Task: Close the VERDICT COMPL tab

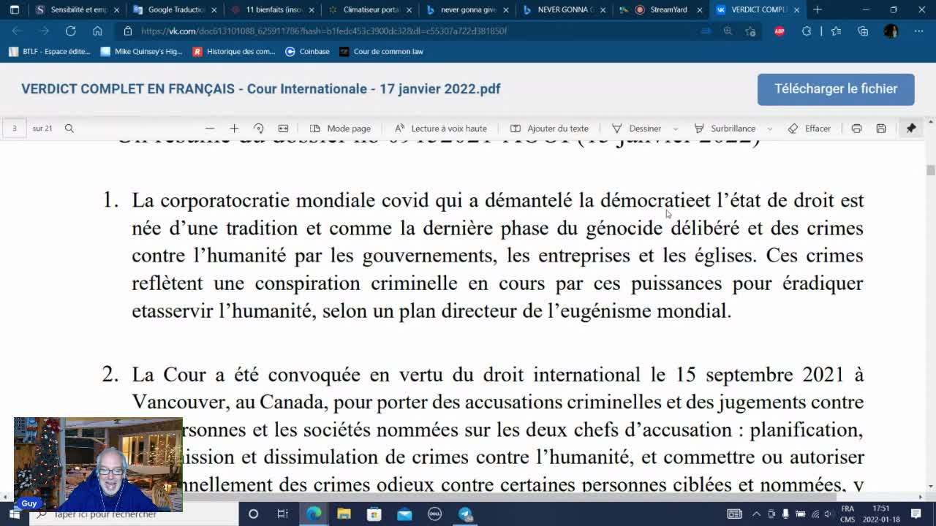Action: tap(796, 9)
